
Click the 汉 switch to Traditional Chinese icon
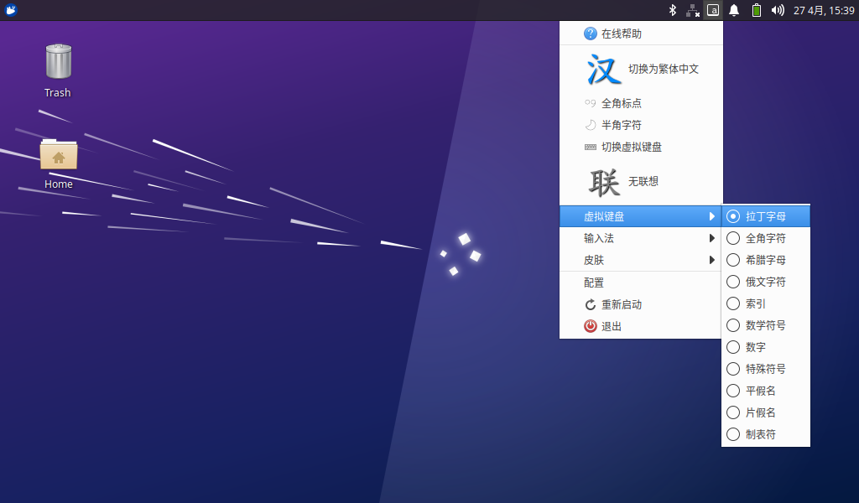[603, 69]
